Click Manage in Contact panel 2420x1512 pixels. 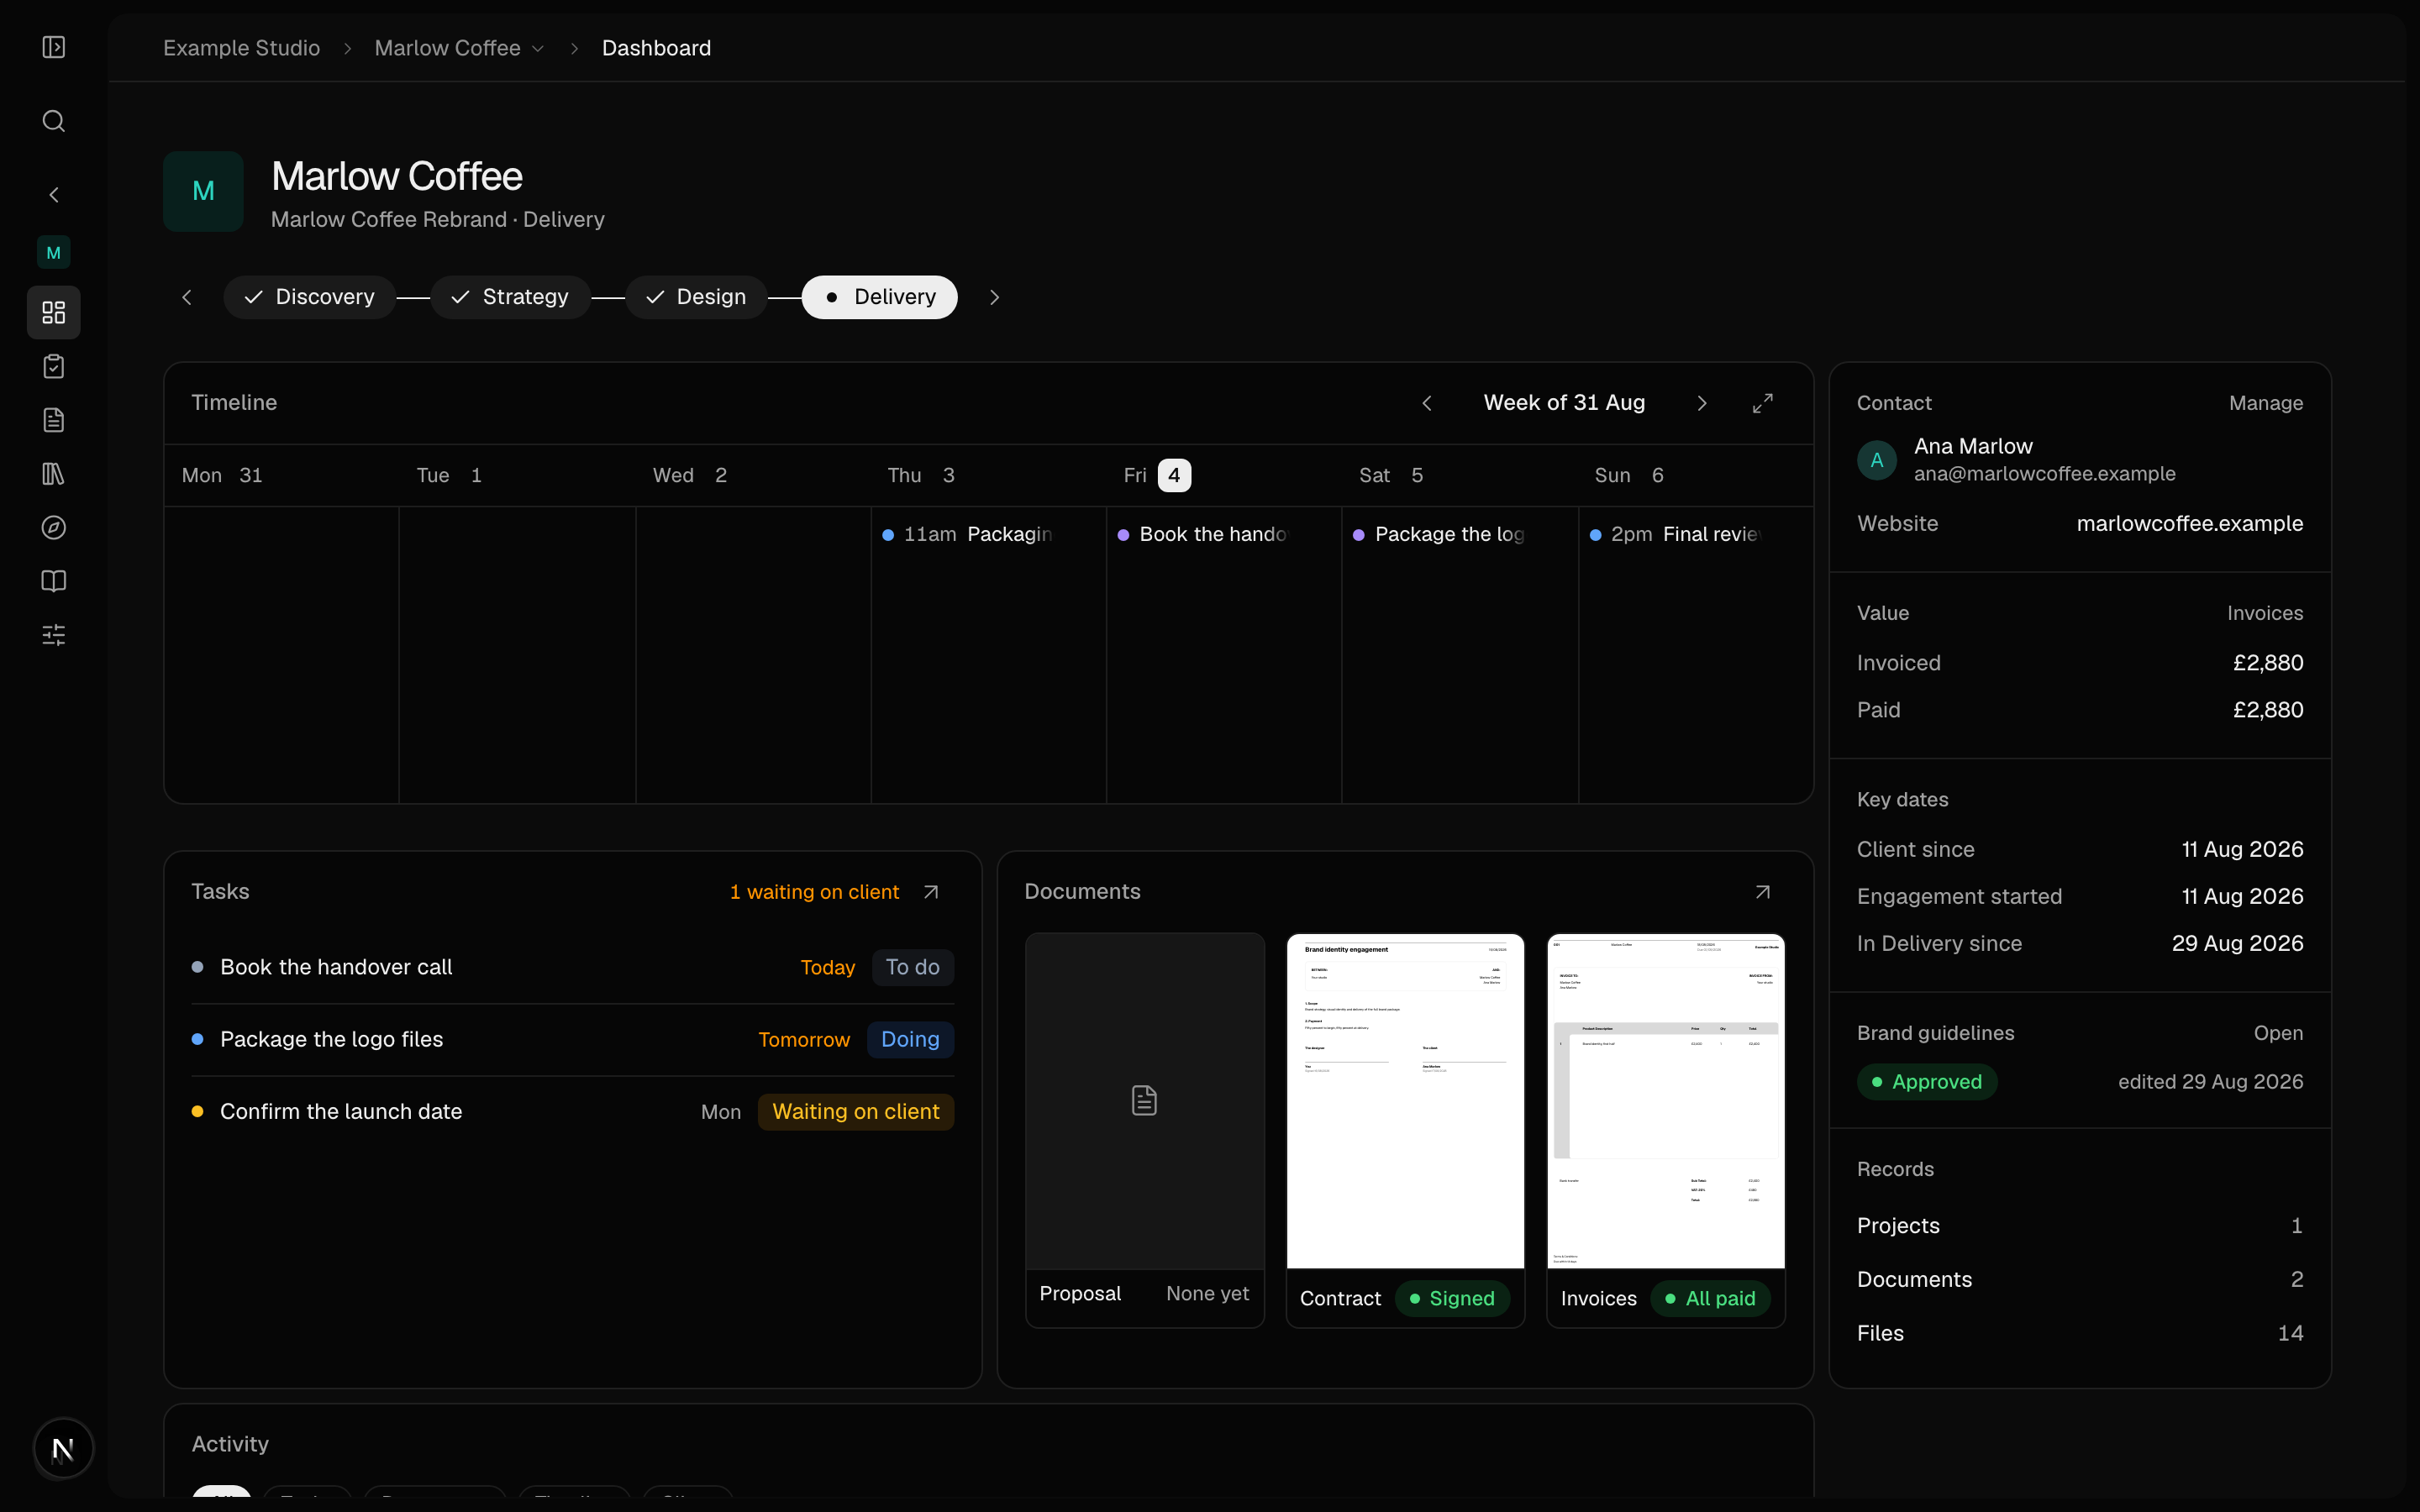[x=2266, y=403]
